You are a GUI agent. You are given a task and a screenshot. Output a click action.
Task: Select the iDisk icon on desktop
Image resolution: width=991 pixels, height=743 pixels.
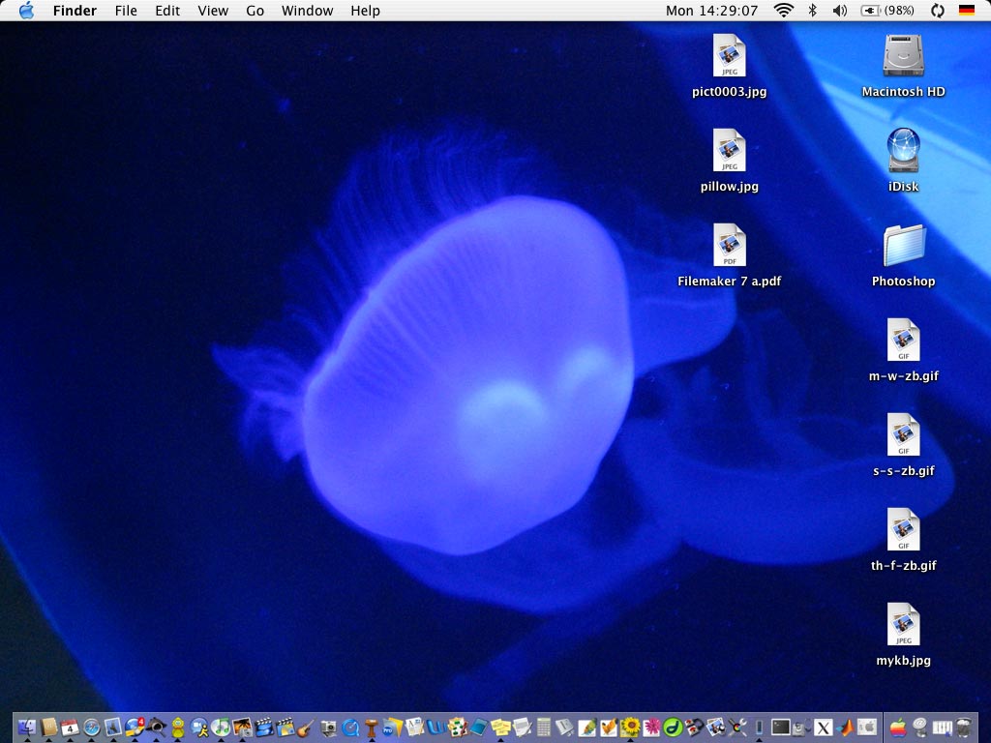point(903,151)
